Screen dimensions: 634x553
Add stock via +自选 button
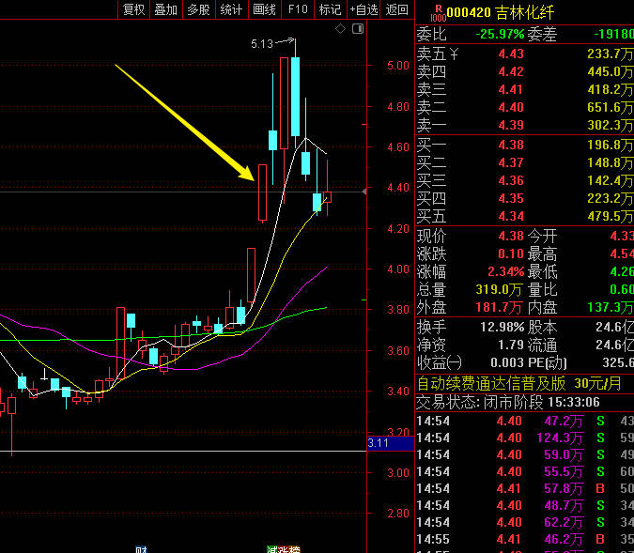pos(363,9)
